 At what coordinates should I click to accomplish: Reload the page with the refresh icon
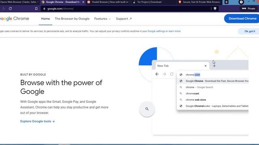[10, 8]
